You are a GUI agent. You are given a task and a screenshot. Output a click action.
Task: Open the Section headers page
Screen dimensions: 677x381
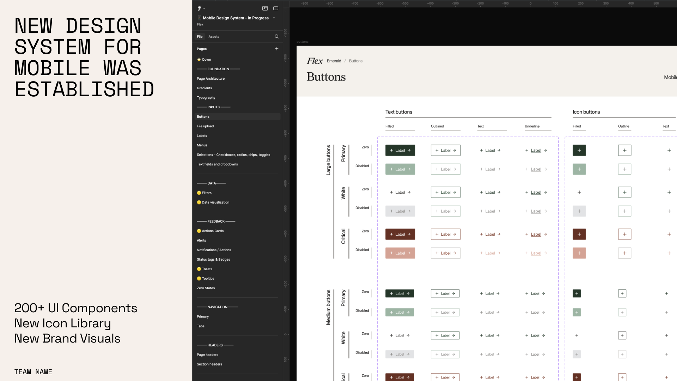(x=209, y=364)
